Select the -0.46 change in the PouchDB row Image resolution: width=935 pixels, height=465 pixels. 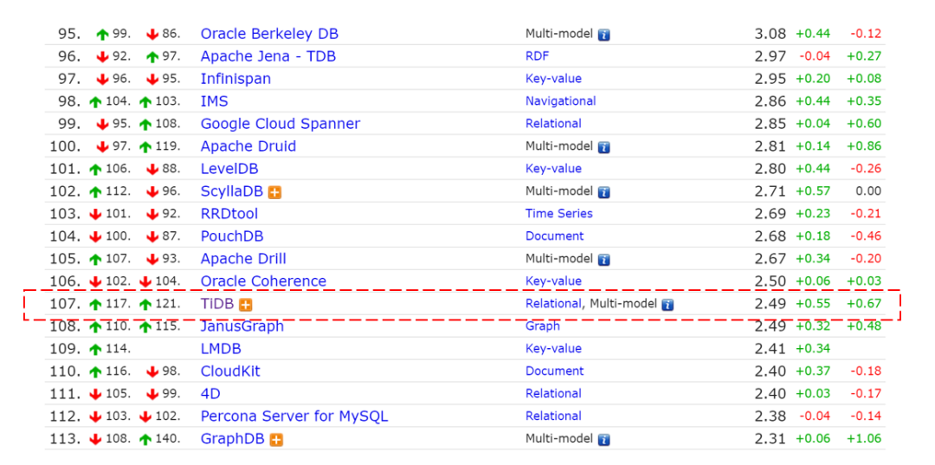click(x=866, y=236)
